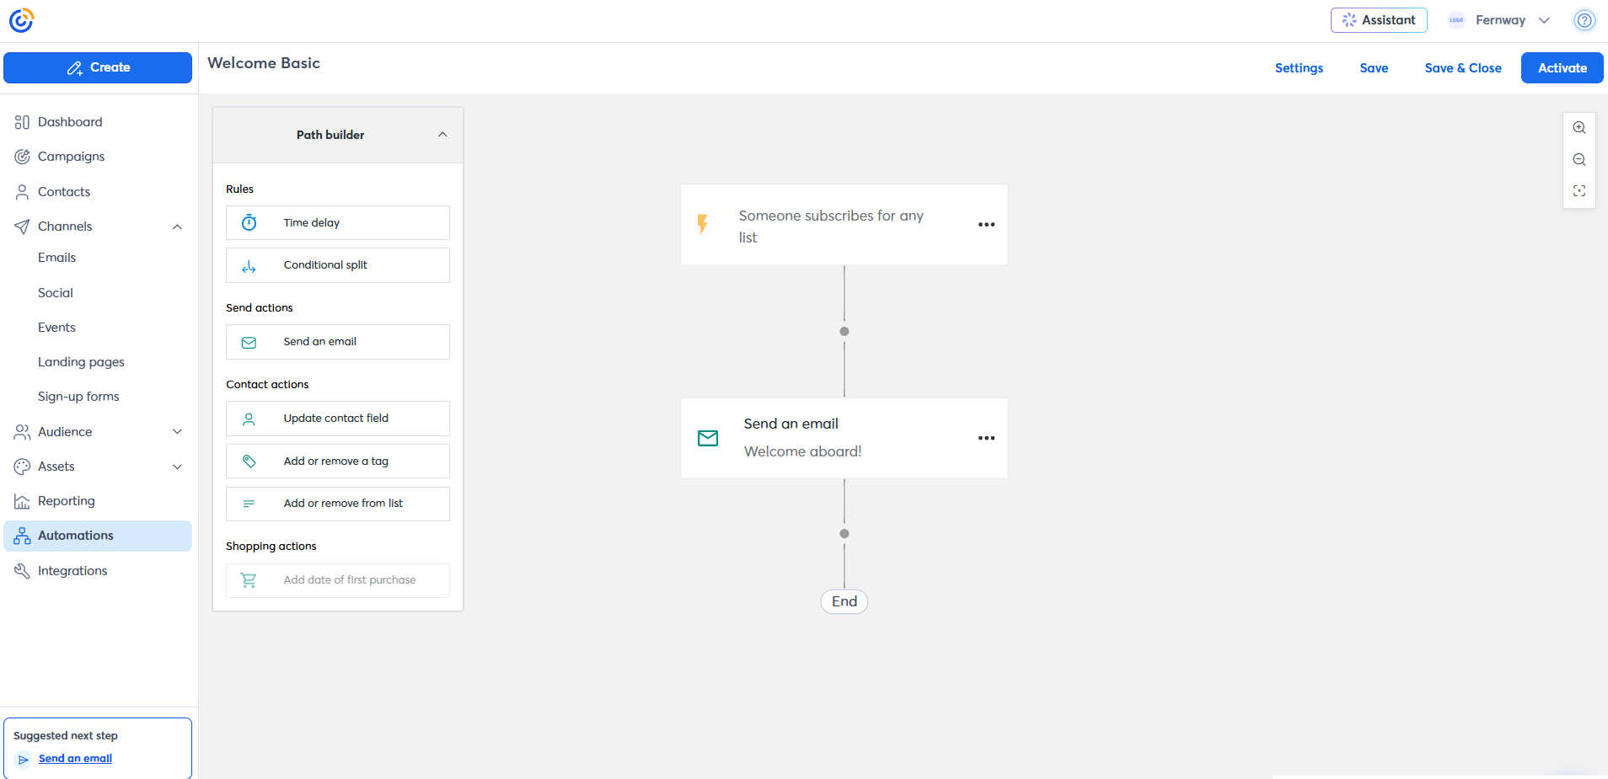
Task: Click the shopping cart icon for first purchase
Action: pos(249,580)
